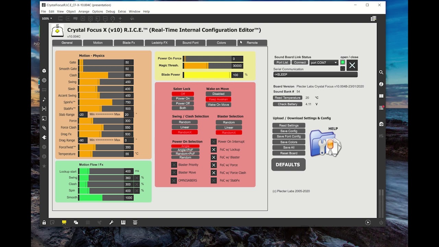Open the plug-ins icon in left sidebar
439x247 pixels.
click(x=44, y=137)
